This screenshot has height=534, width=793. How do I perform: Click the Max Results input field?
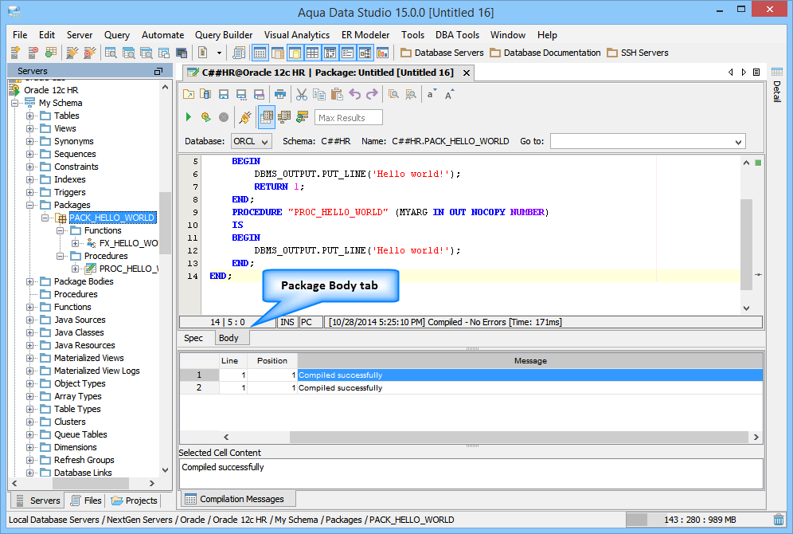[349, 118]
